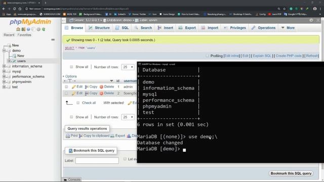The width and height of the screenshot is (324, 182).
Task: Open the blue documentation help icon
Action: coord(28,29)
